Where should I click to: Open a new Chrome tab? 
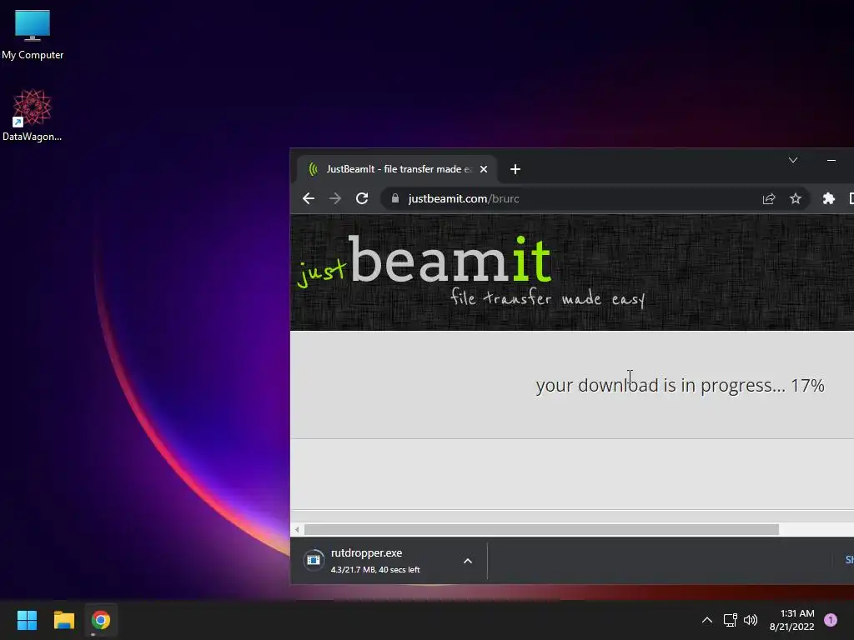[x=515, y=169]
